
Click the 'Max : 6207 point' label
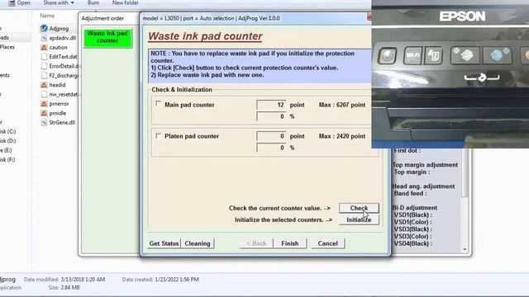[341, 105]
